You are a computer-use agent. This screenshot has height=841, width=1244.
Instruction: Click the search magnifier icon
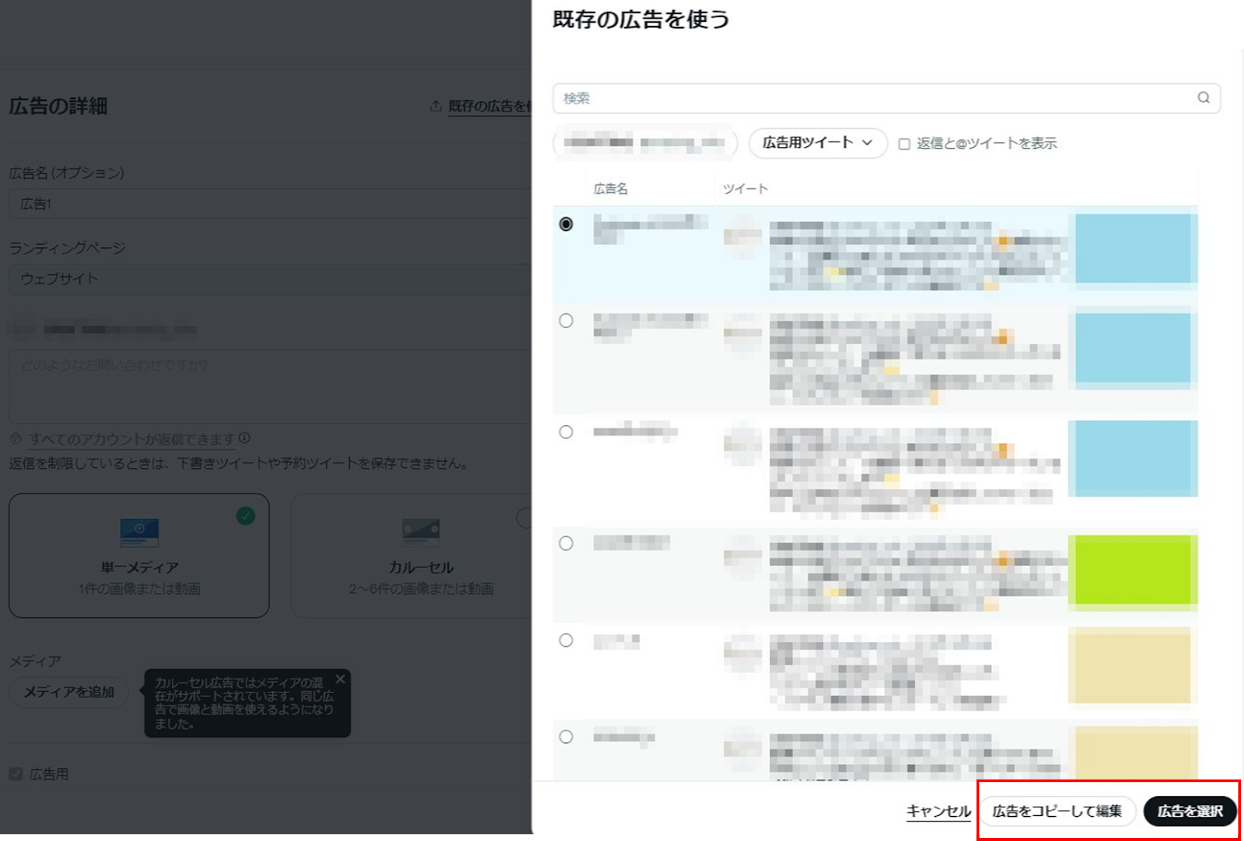[x=1204, y=98]
